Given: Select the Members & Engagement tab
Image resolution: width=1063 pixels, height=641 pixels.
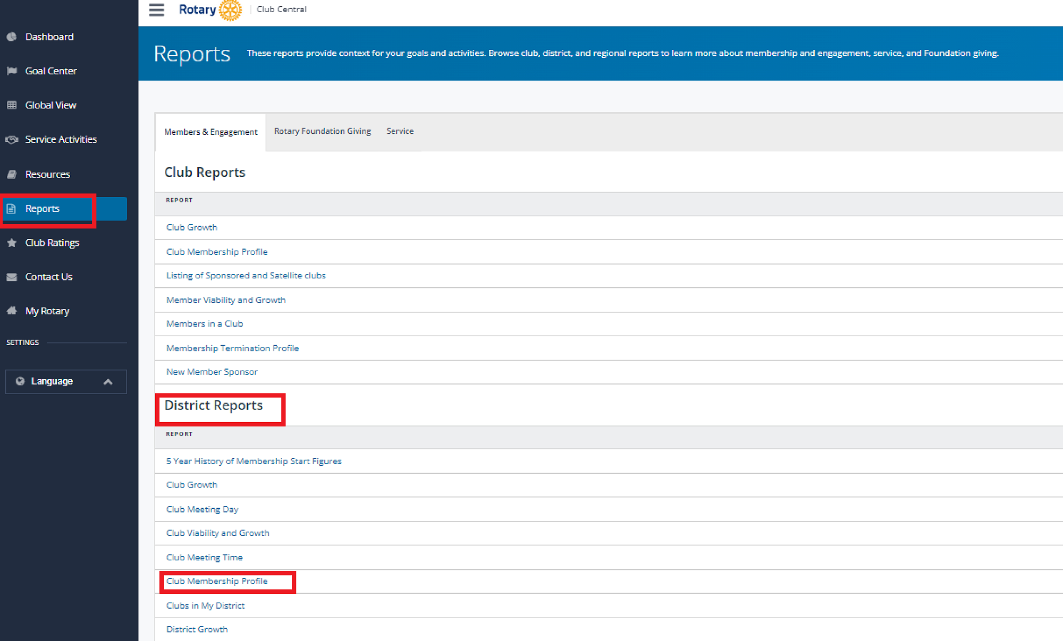Looking at the screenshot, I should [x=210, y=132].
